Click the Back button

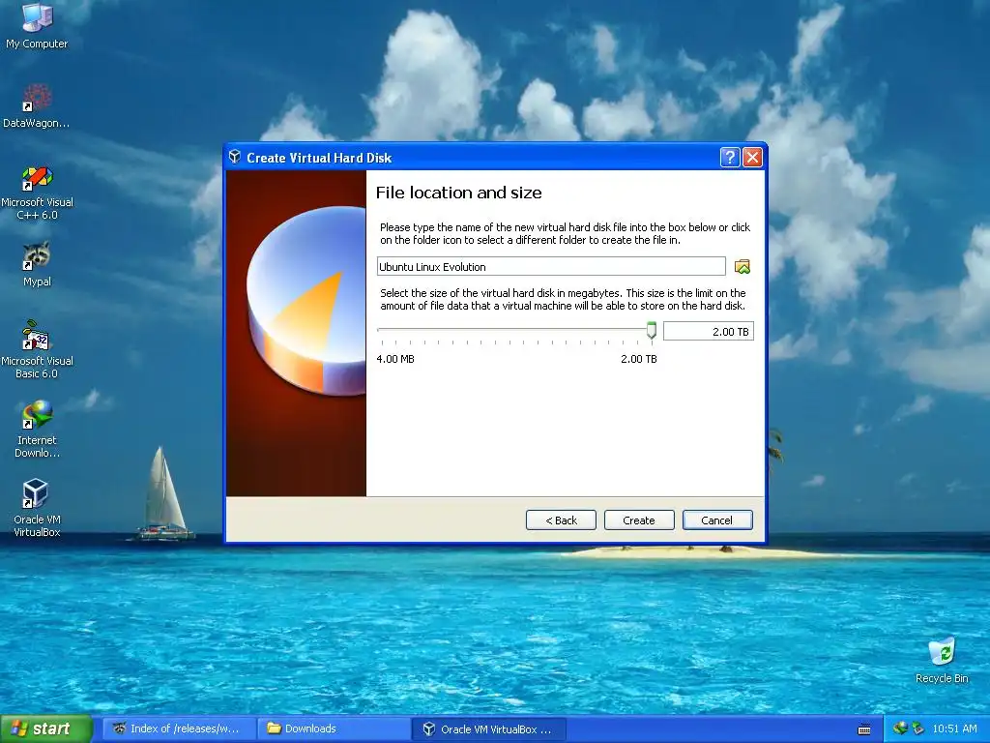point(561,520)
